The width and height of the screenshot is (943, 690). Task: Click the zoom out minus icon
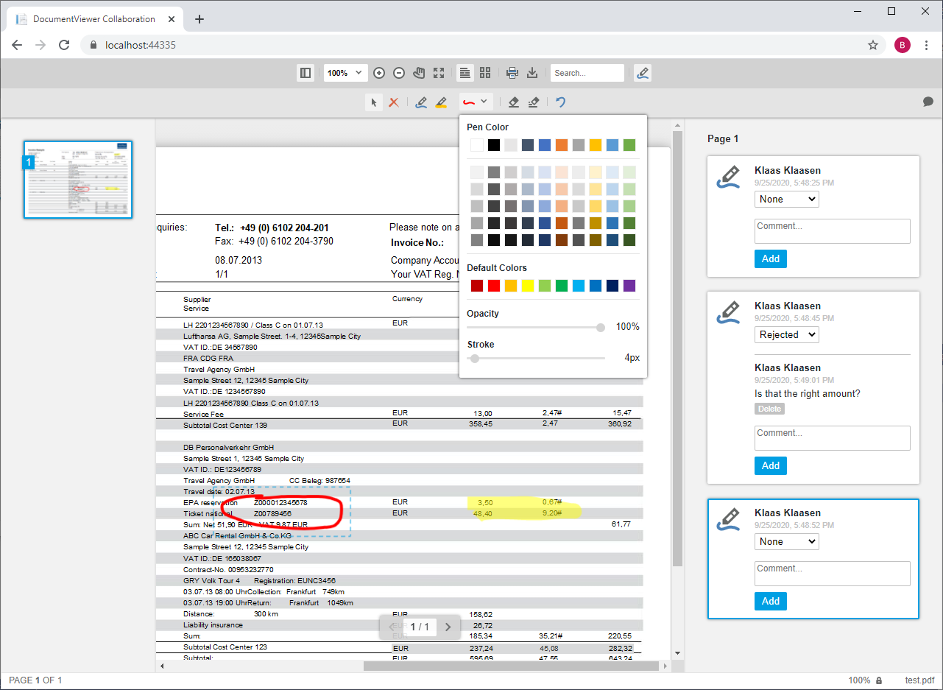(x=399, y=73)
